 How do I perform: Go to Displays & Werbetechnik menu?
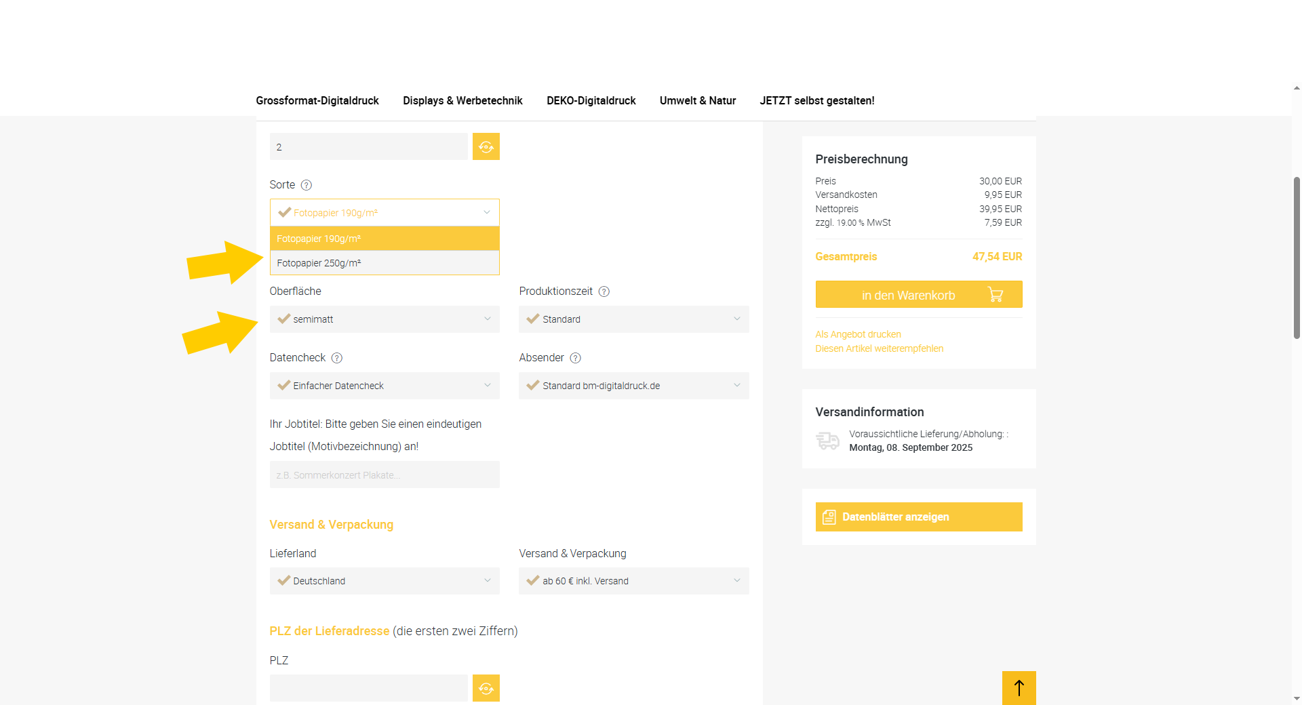coord(462,100)
